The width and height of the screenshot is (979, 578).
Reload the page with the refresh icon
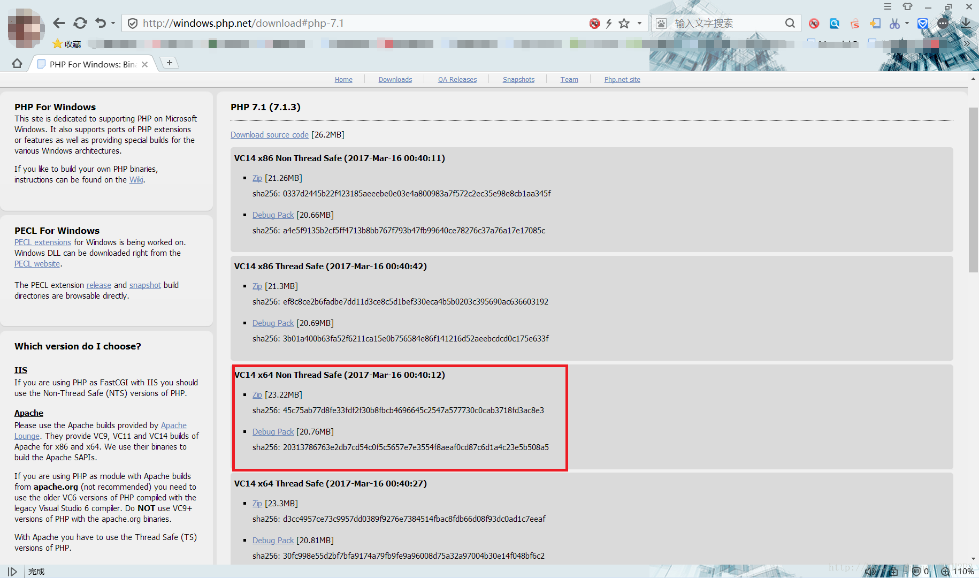(80, 23)
